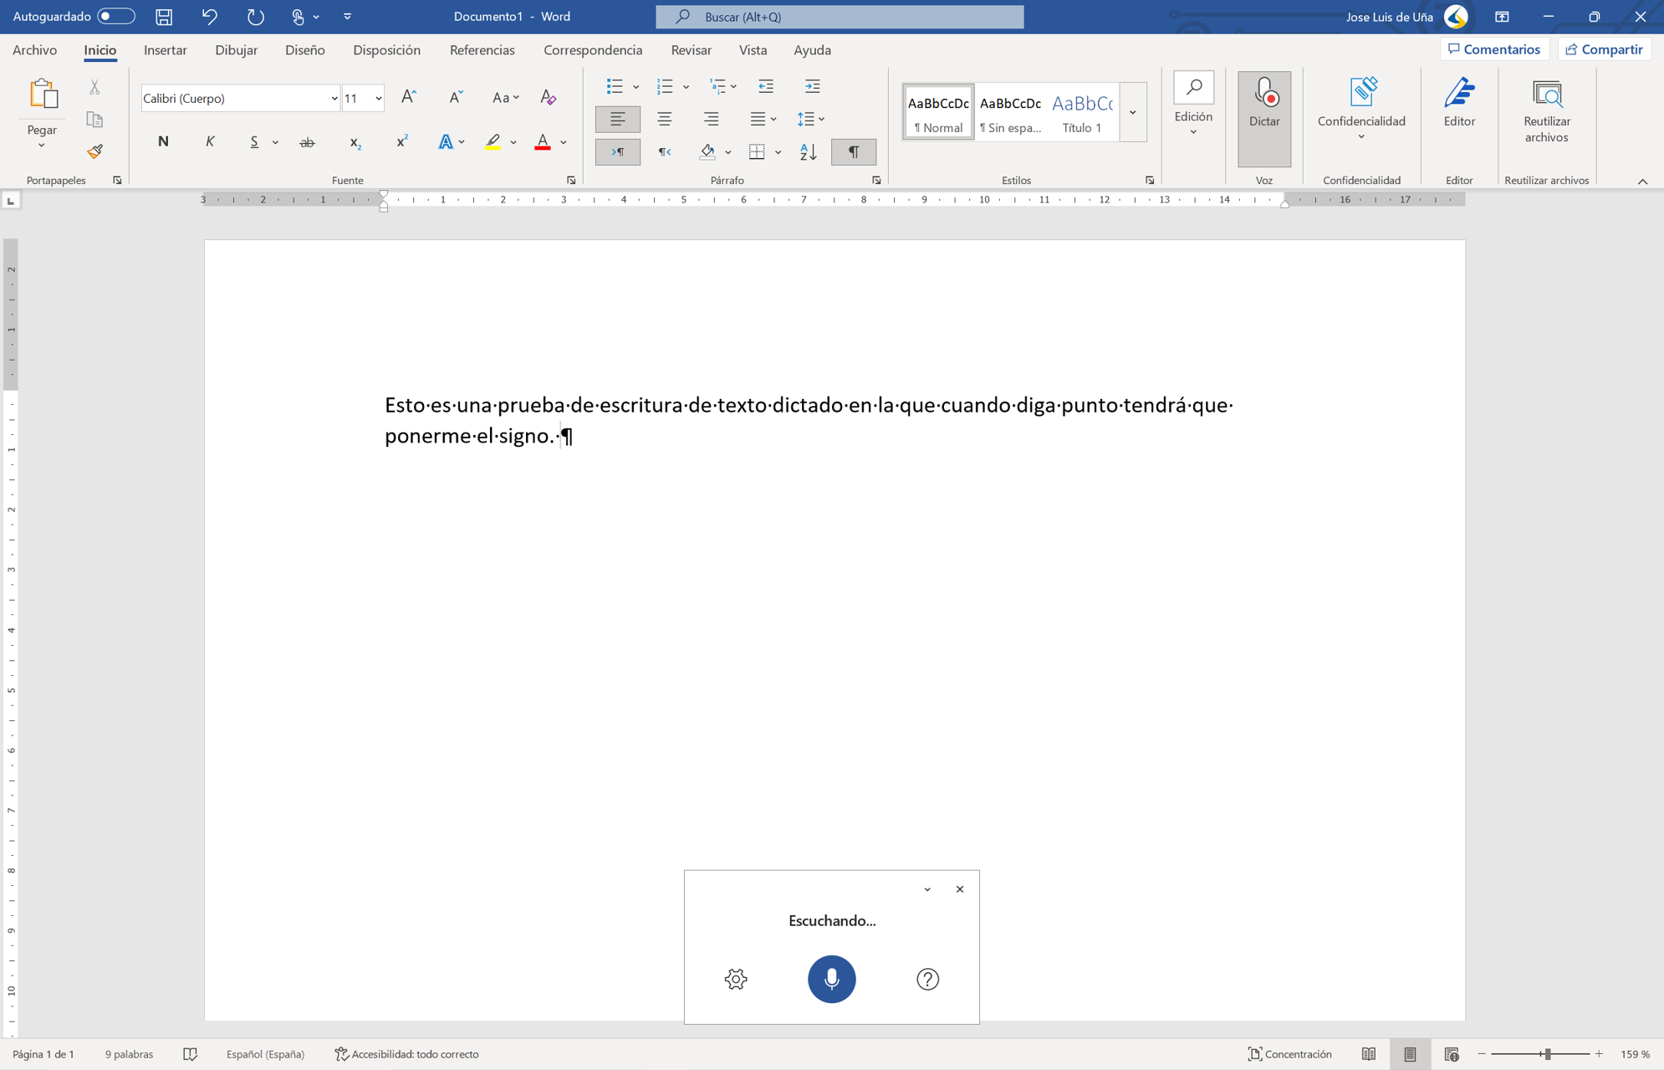This screenshot has width=1664, height=1070.
Task: Apply subscript formatting
Action: tap(355, 143)
